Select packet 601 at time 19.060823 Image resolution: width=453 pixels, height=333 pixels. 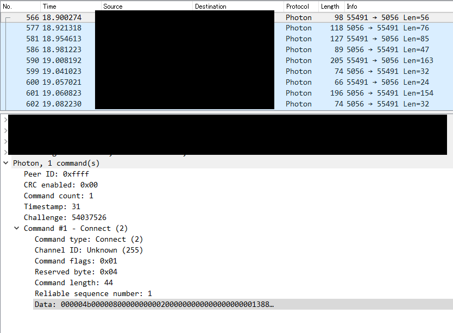point(226,93)
